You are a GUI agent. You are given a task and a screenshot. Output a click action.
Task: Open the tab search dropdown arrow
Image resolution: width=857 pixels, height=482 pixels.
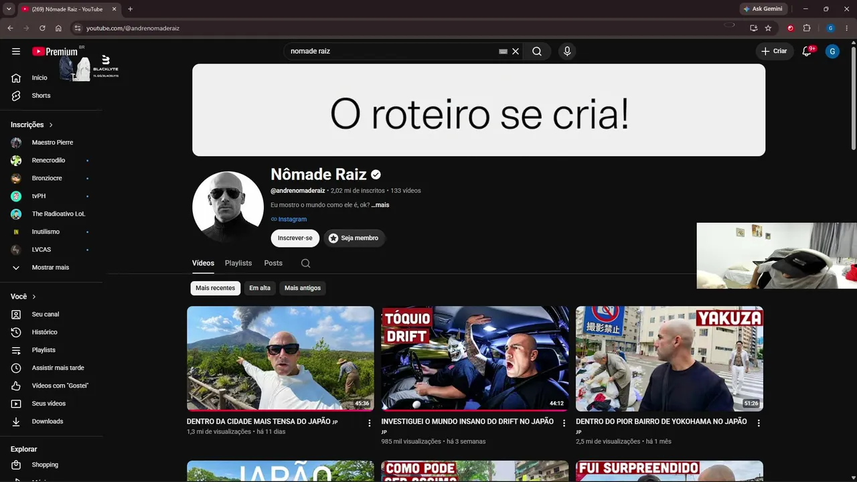click(9, 9)
